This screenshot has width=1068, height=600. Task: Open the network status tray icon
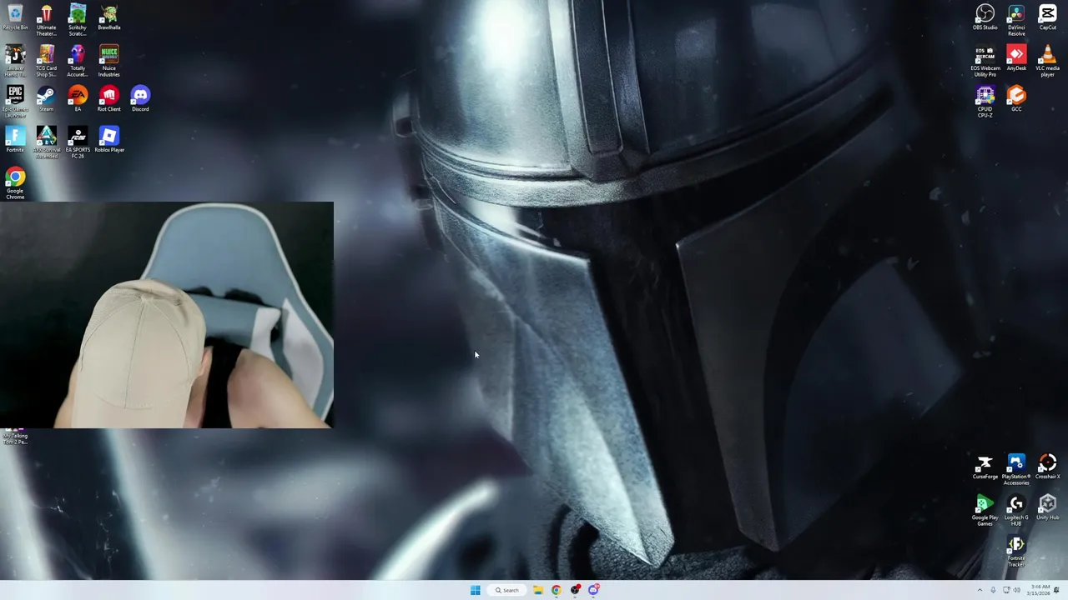(1006, 590)
